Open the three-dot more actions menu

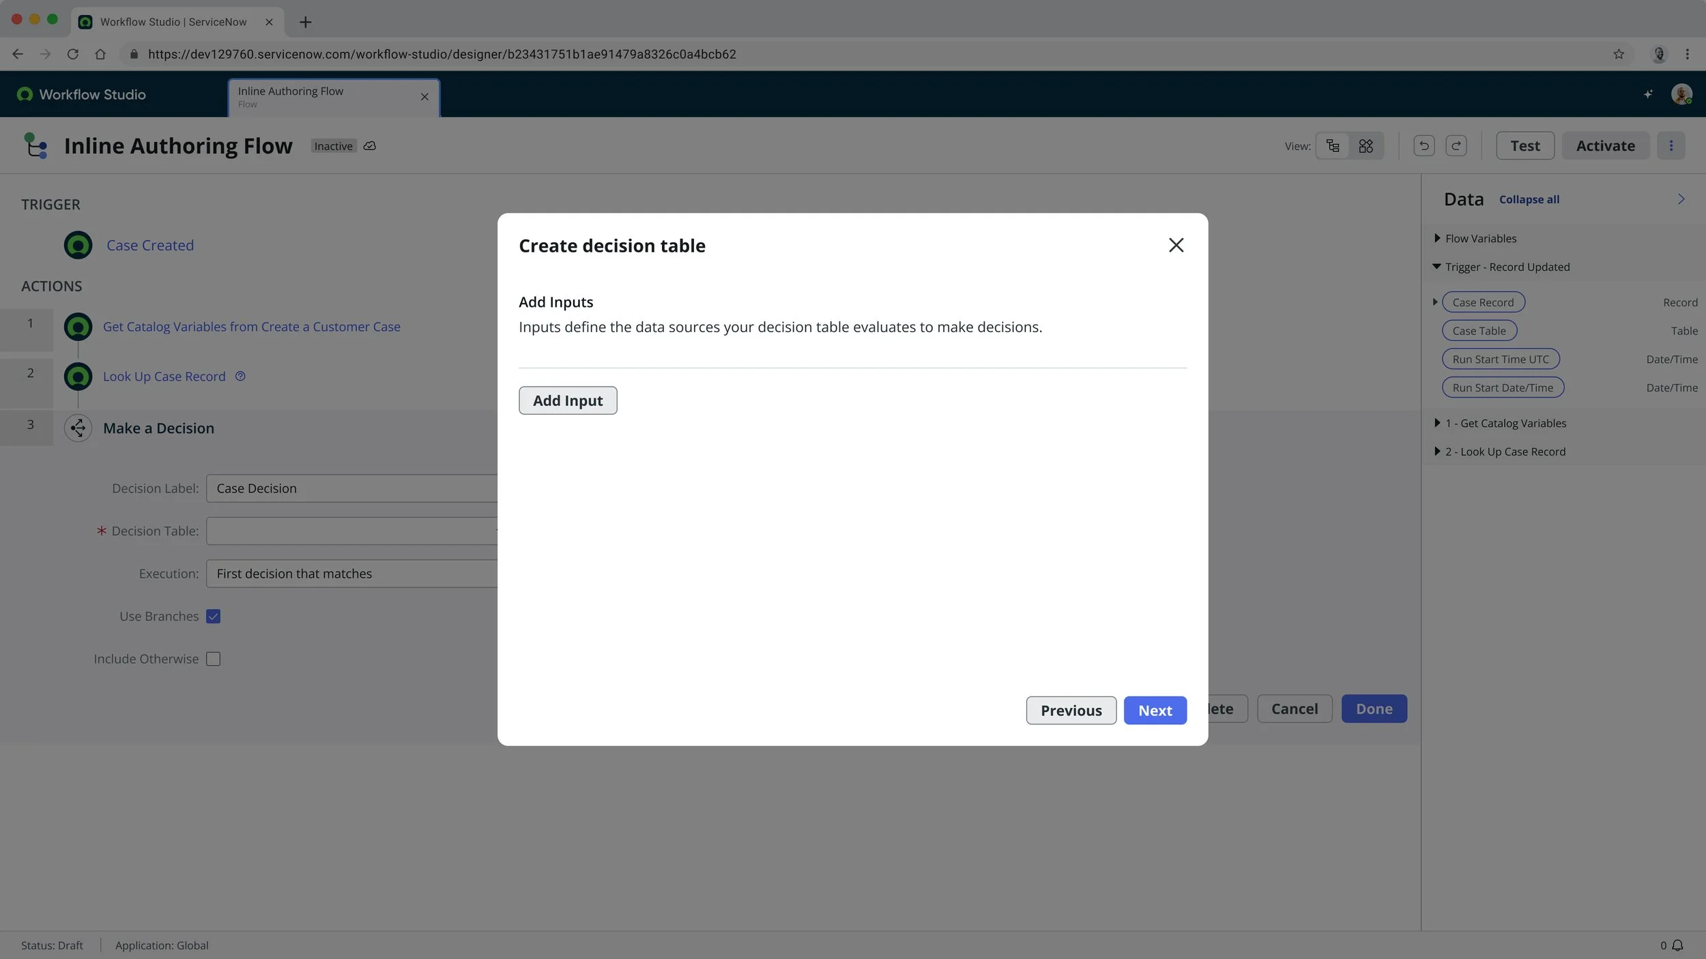[1671, 145]
